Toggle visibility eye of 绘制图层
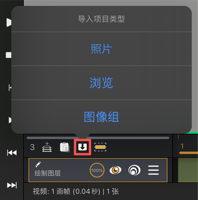 coord(115,170)
